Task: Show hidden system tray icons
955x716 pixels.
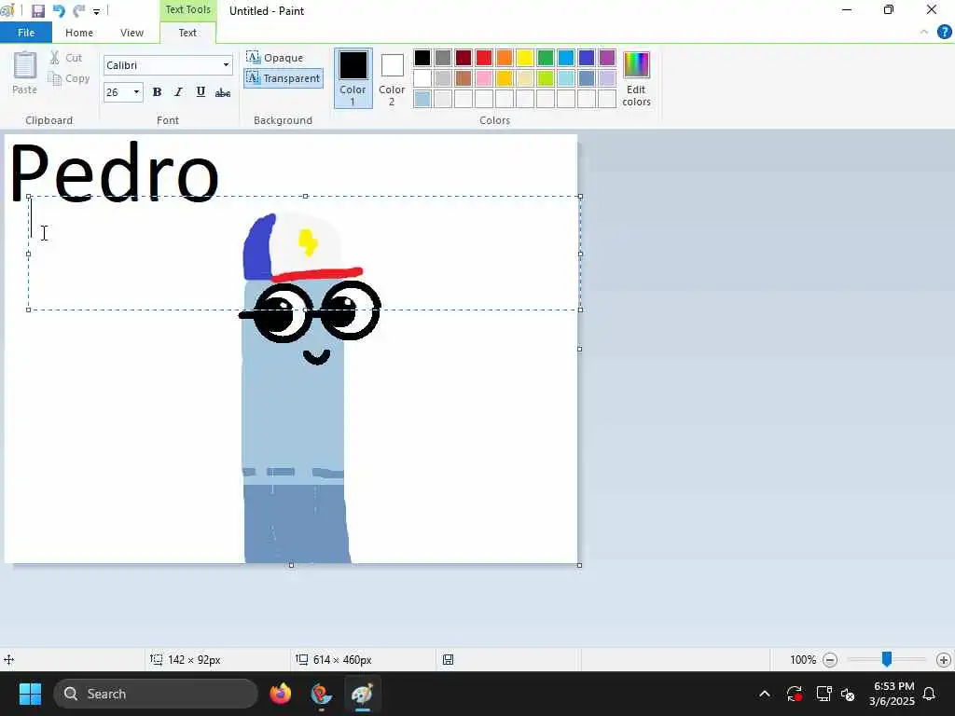Action: 765,694
